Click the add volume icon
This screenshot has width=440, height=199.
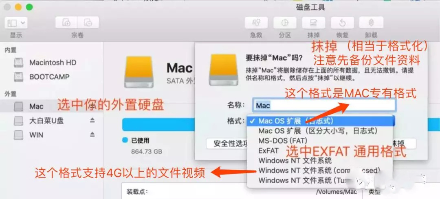pyautogui.click(x=66, y=23)
